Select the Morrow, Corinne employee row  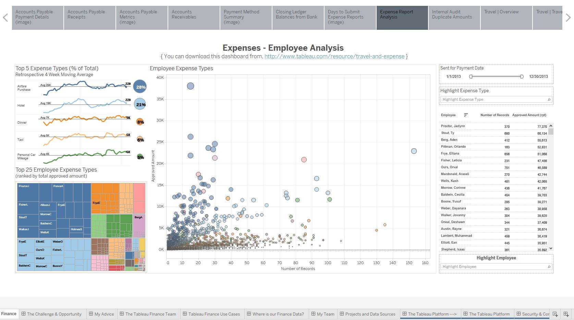tap(494, 188)
